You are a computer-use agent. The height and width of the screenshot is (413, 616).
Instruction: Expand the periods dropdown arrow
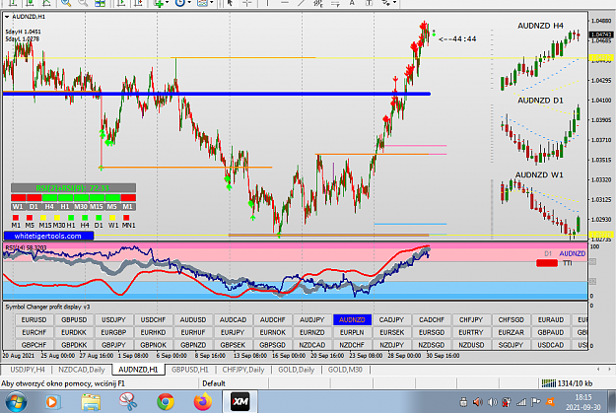tap(189, 3)
